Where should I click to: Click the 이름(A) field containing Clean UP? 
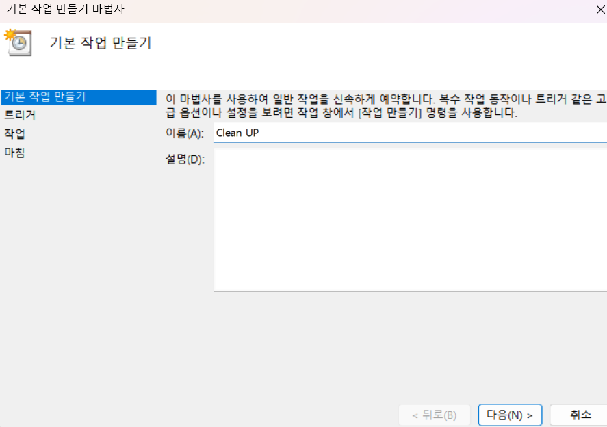pos(411,133)
